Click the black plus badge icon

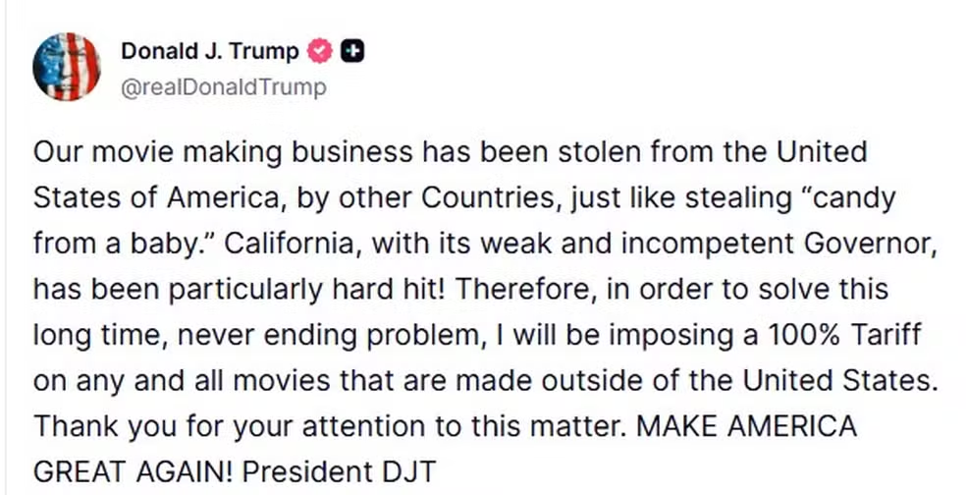(x=351, y=51)
